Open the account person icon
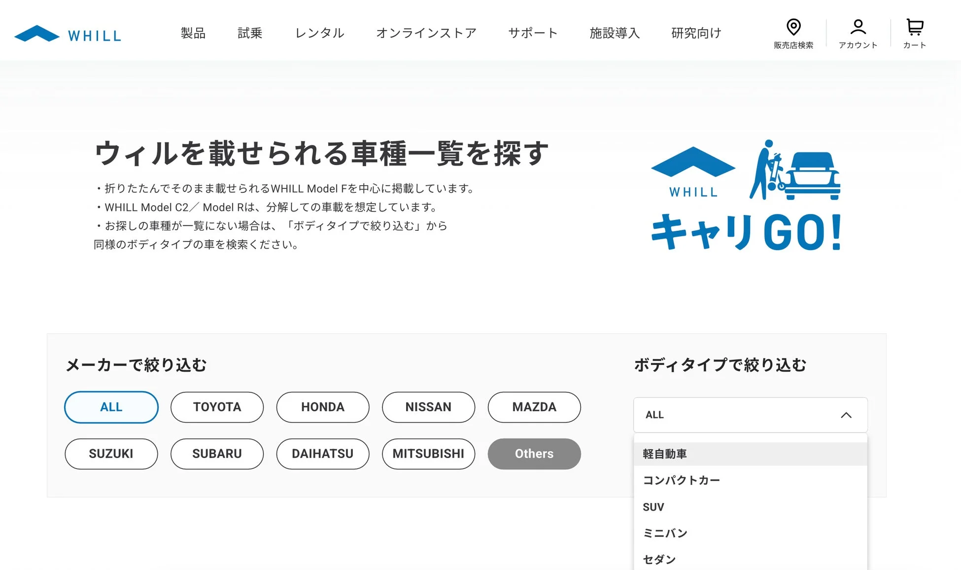 (x=858, y=28)
